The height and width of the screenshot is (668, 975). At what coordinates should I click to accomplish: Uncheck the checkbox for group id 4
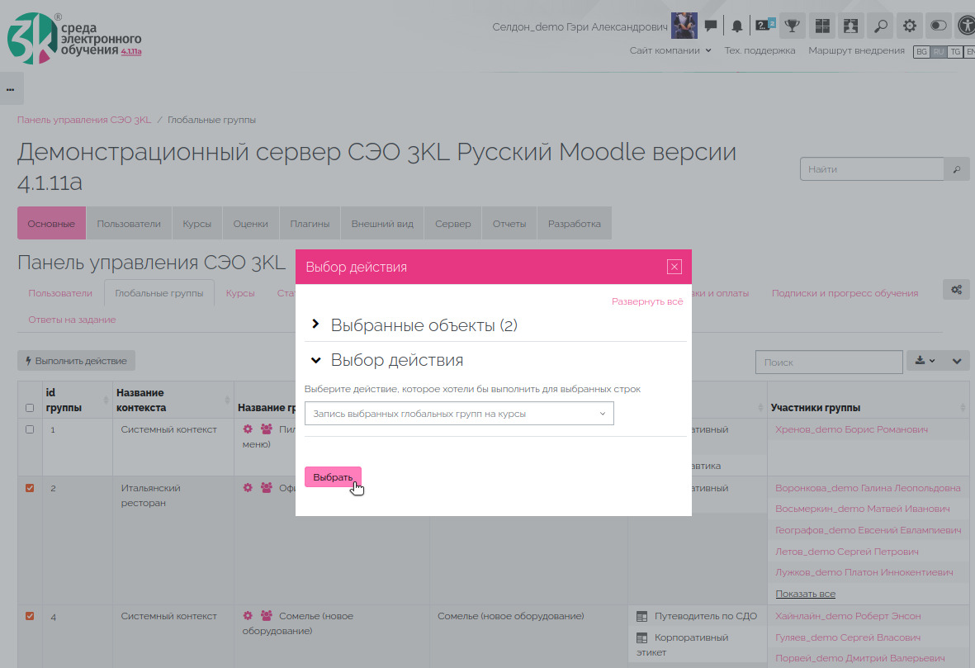click(x=29, y=616)
